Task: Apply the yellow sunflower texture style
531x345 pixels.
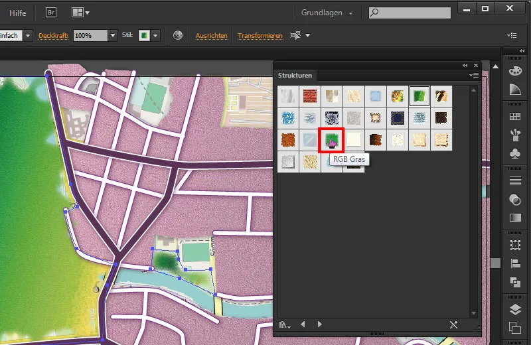Action: coord(398,96)
